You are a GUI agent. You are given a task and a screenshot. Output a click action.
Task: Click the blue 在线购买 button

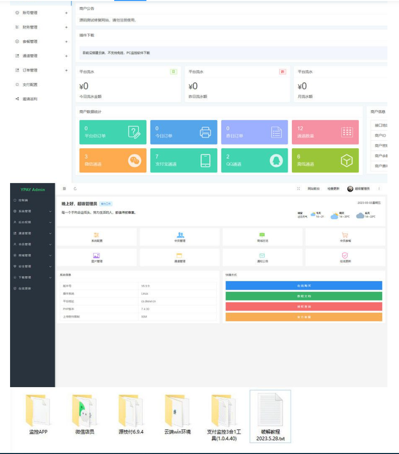(303, 286)
